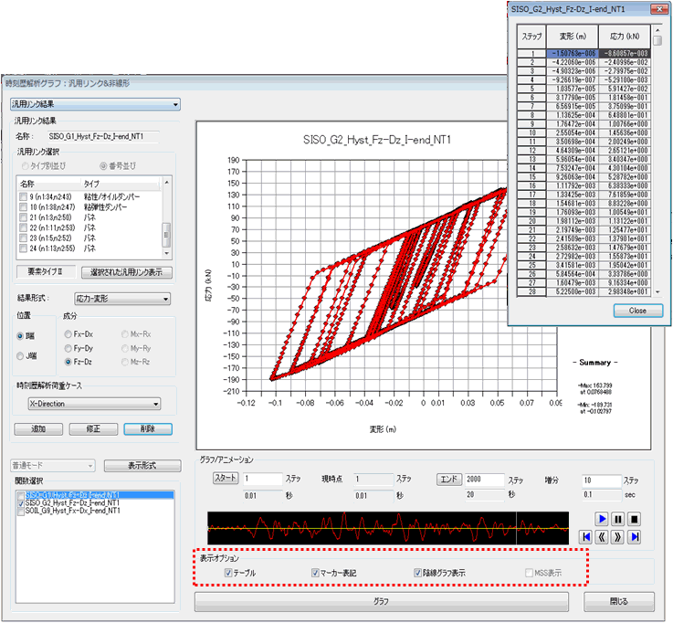Click the グラフ button
Screen dimensions: 673x623
(382, 601)
